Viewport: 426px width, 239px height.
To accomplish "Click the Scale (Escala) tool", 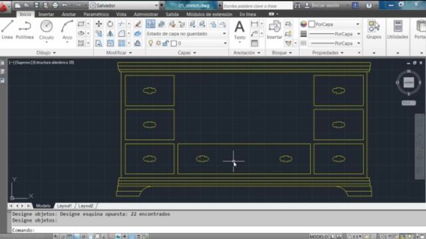I will 110,43.
